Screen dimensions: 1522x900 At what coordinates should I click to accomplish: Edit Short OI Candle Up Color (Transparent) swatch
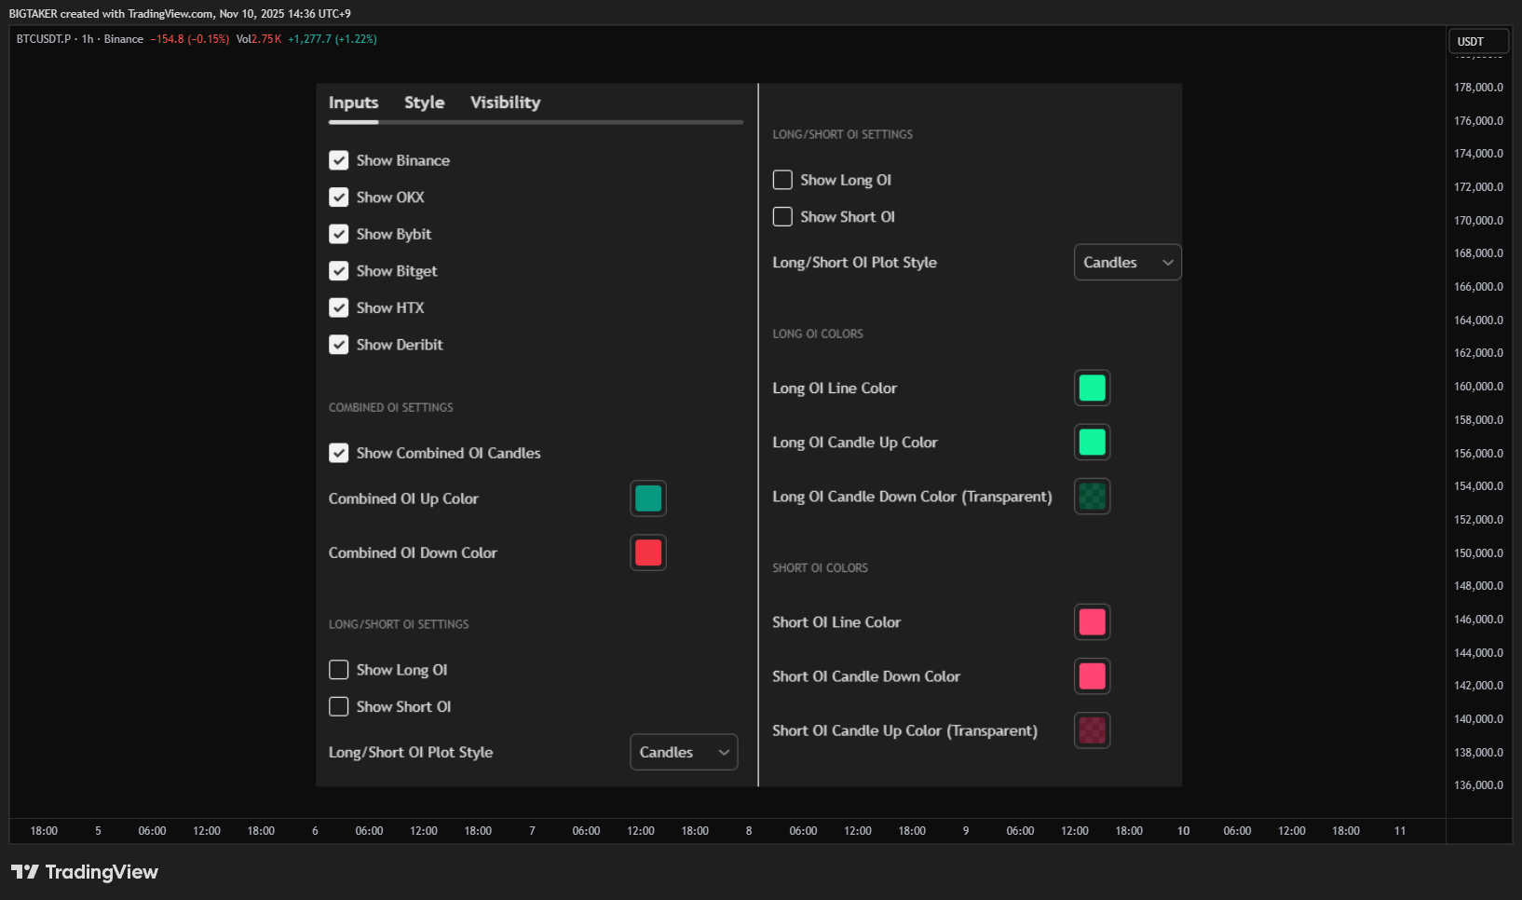point(1093,730)
